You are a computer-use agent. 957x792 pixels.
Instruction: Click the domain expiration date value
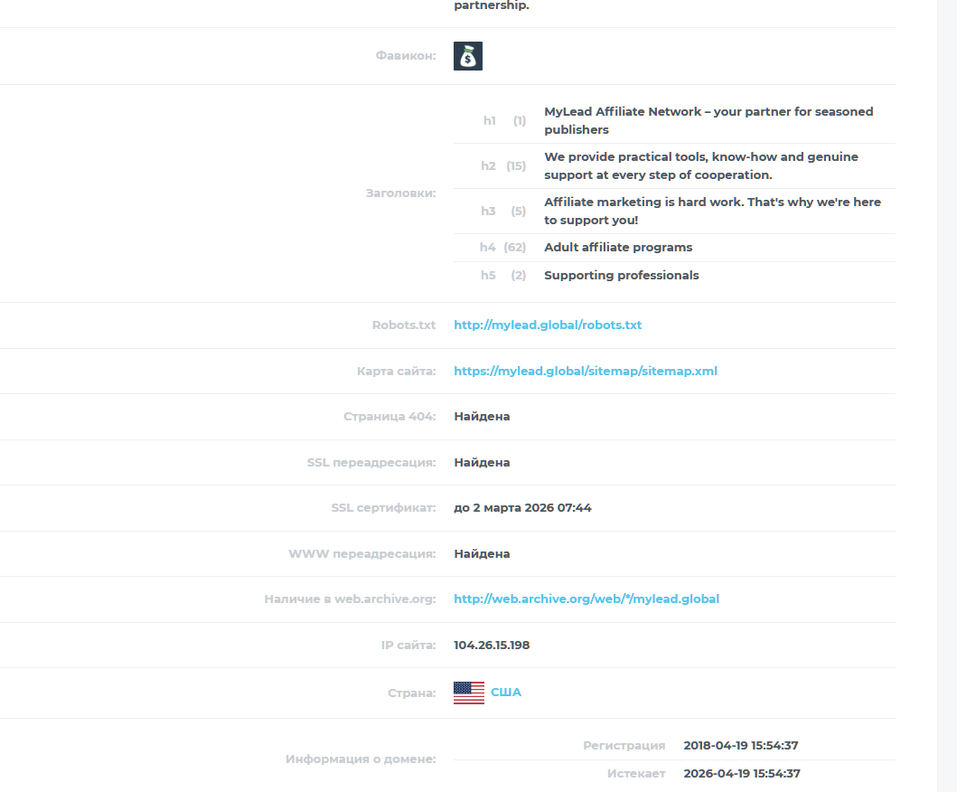pyautogui.click(x=742, y=774)
